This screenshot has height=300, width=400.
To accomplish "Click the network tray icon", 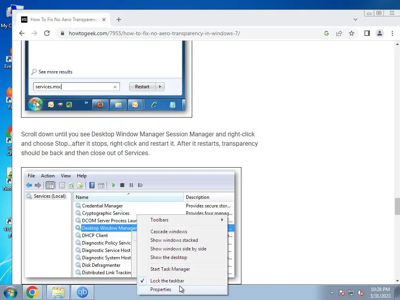I will coord(351,293).
